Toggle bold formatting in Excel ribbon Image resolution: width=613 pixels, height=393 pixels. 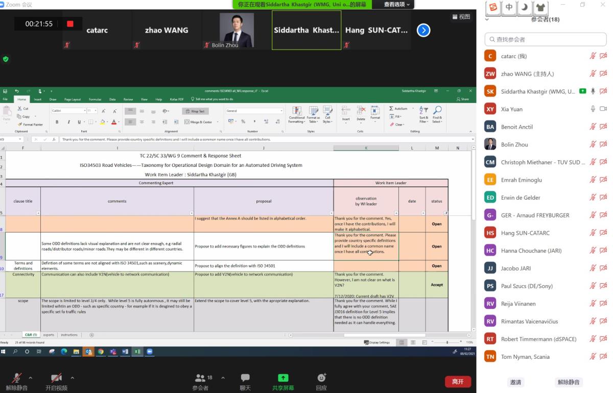coord(57,122)
